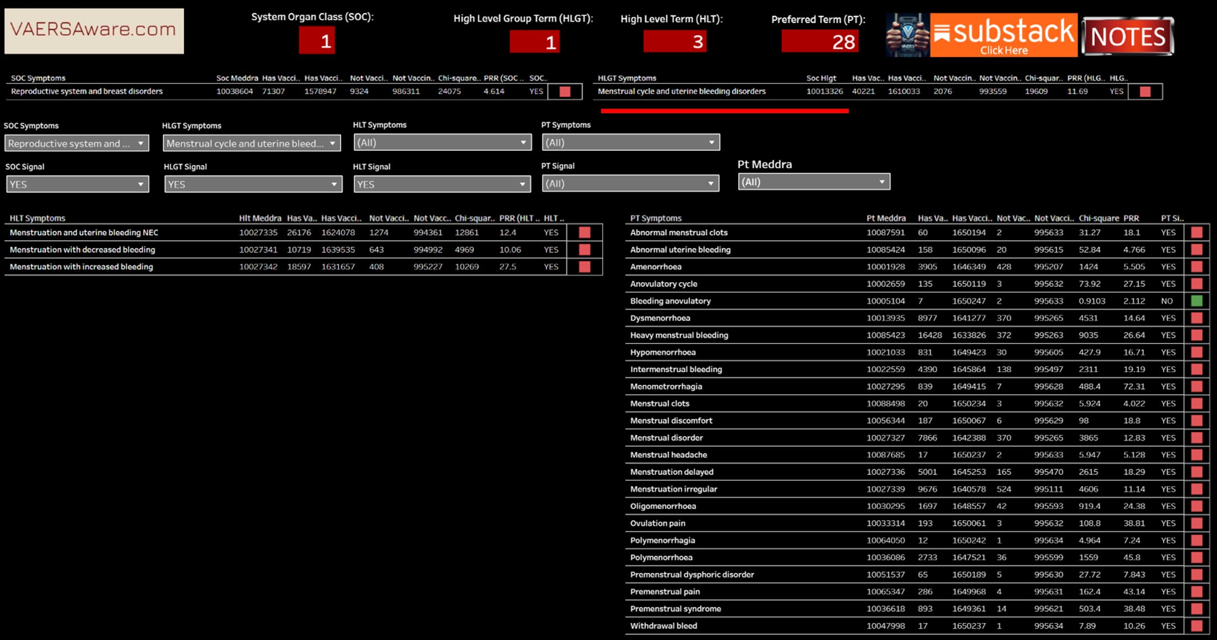Screen dimensions: 1217x640
Task: Click the NOTES button
Action: (1127, 36)
